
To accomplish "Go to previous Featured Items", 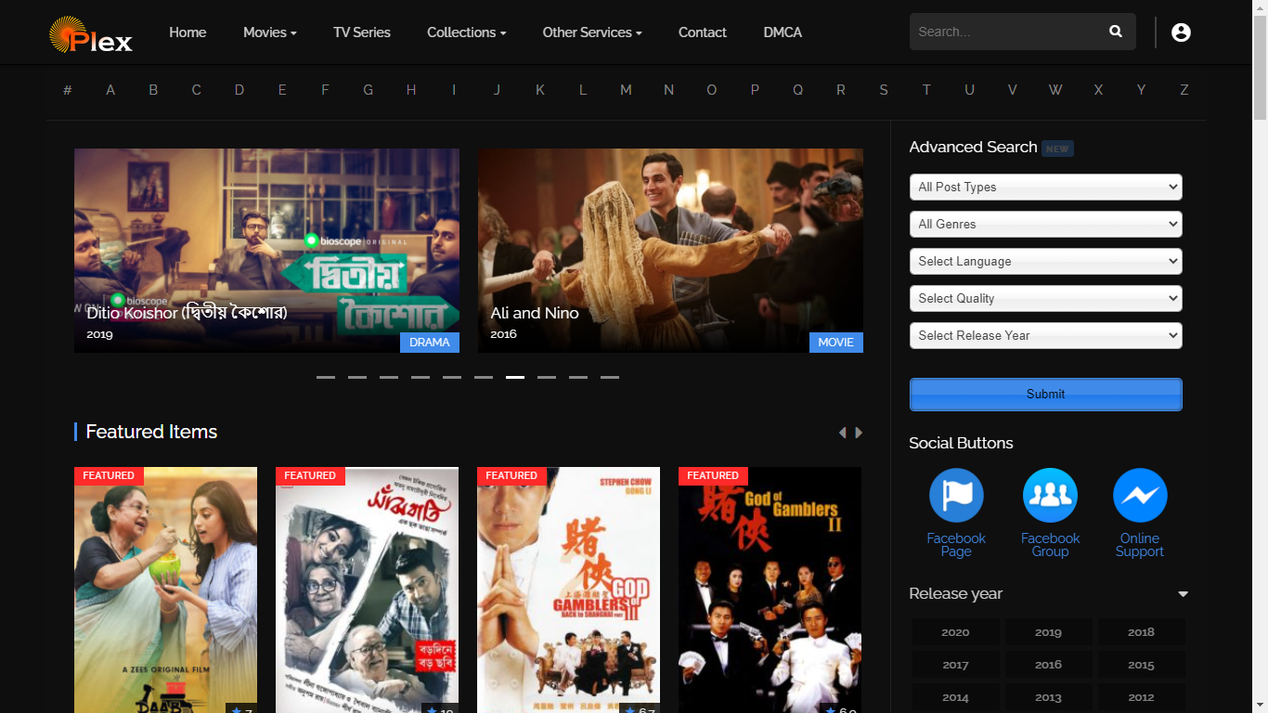I will [x=843, y=433].
